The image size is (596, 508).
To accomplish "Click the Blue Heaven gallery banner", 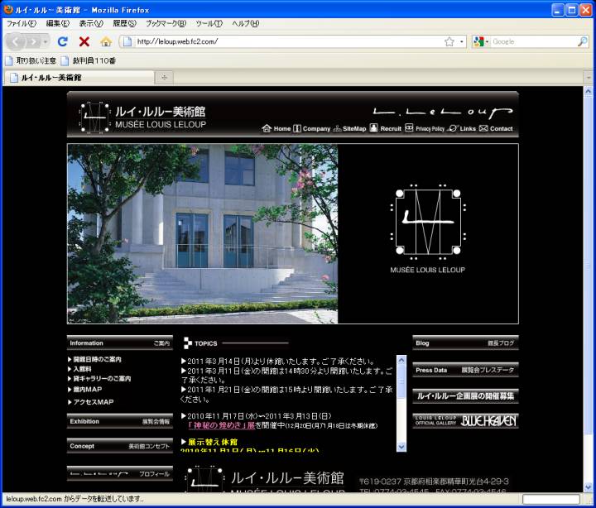I will click(465, 420).
